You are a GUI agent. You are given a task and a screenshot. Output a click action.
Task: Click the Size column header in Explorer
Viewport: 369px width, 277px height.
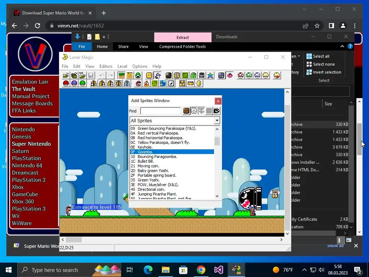click(x=328, y=104)
